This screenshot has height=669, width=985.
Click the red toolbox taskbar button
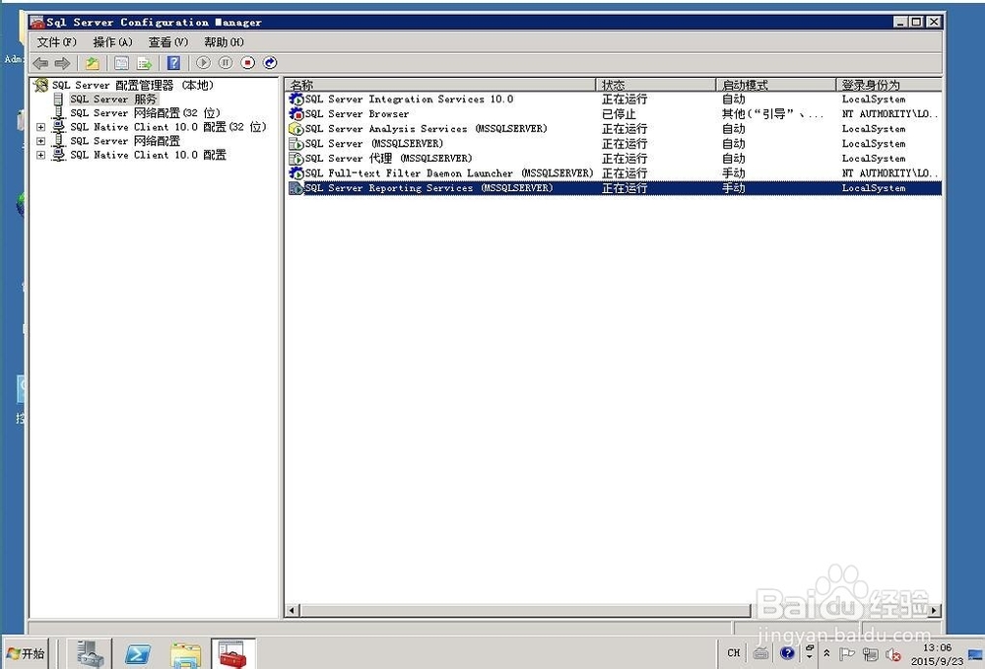point(233,654)
